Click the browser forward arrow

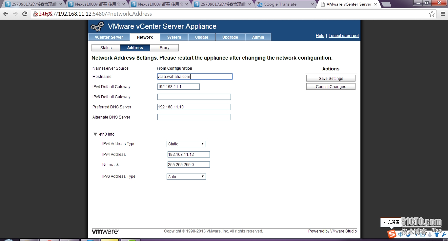pyautogui.click(x=15, y=14)
